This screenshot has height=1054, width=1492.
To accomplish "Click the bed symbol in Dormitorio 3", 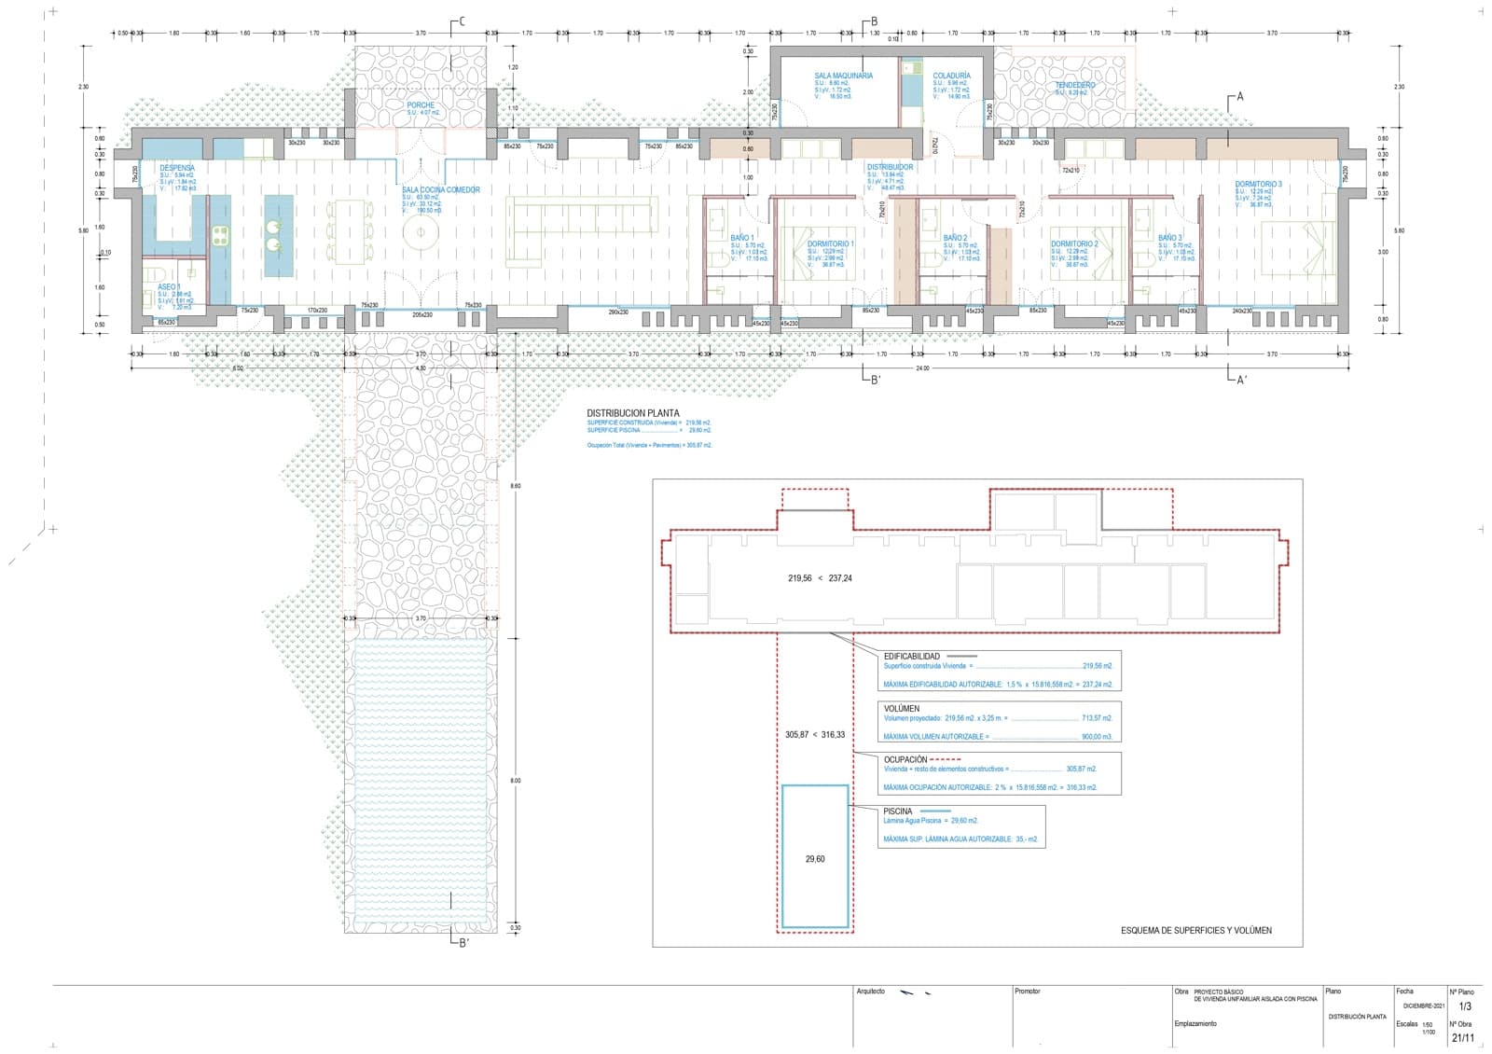I will pos(1297,251).
